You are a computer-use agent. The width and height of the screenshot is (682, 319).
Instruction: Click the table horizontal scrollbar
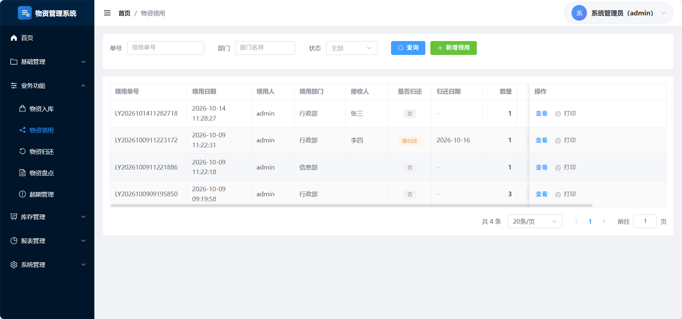coord(352,206)
